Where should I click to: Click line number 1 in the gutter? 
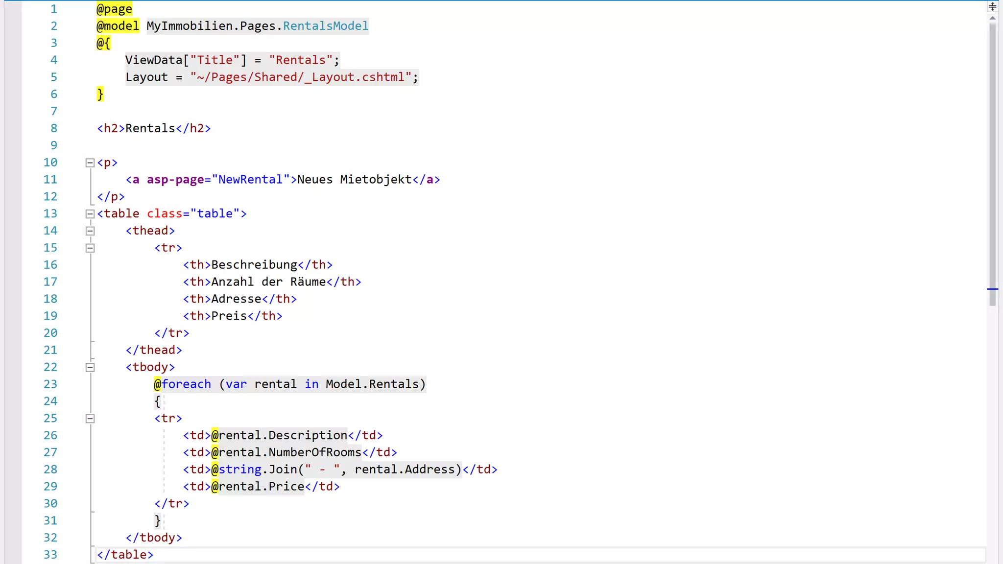point(54,9)
